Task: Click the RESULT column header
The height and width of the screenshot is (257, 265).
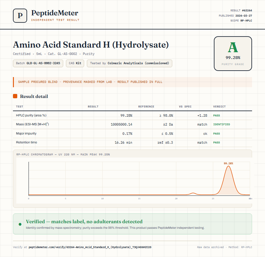Action: [x=93, y=107]
